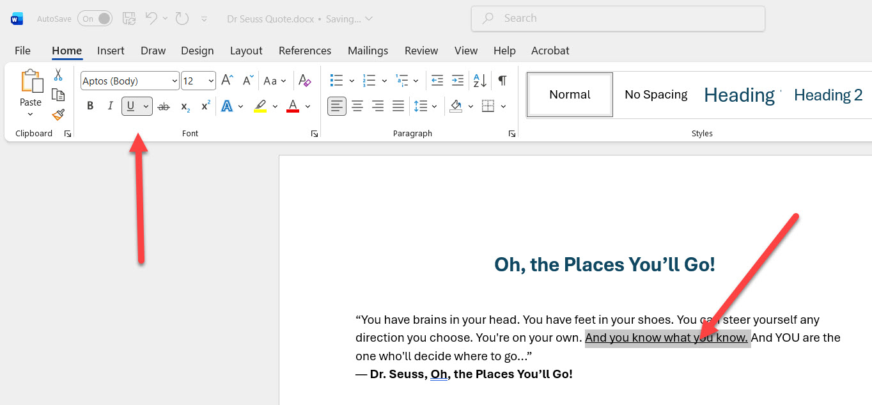The width and height of the screenshot is (872, 405).
Task: Open the document title dropdown
Action: click(368, 19)
